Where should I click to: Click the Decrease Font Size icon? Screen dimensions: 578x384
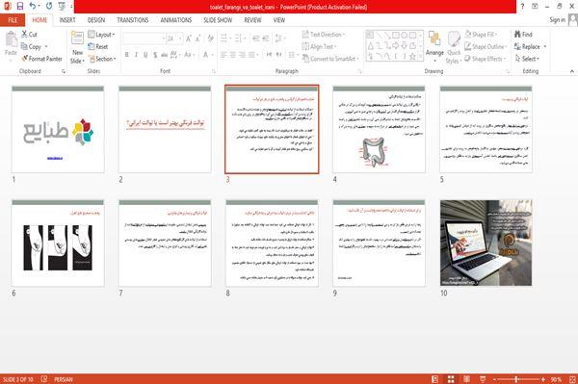coord(197,38)
